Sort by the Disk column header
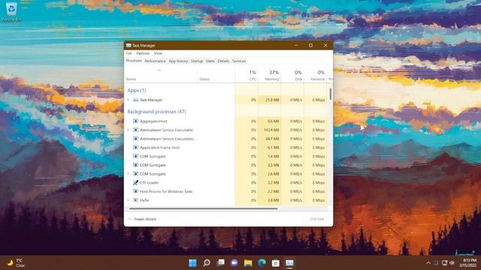 (292, 76)
